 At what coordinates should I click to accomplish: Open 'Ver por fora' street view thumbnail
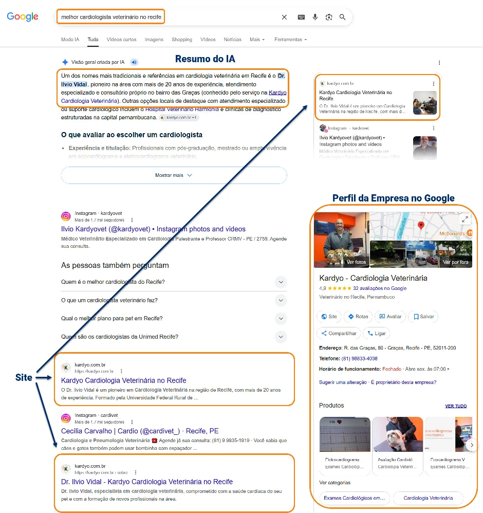click(421, 254)
